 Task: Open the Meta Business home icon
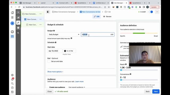pyautogui.click(x=12, y=13)
